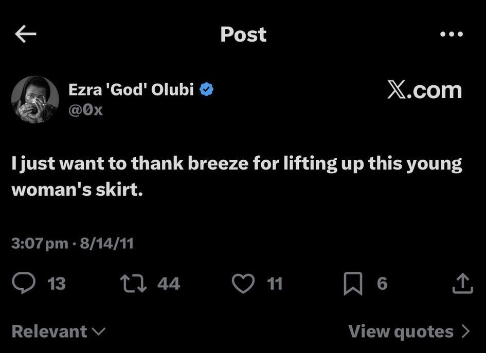The width and height of the screenshot is (486, 353).
Task: Open the share icon for this post
Action: pyautogui.click(x=462, y=283)
